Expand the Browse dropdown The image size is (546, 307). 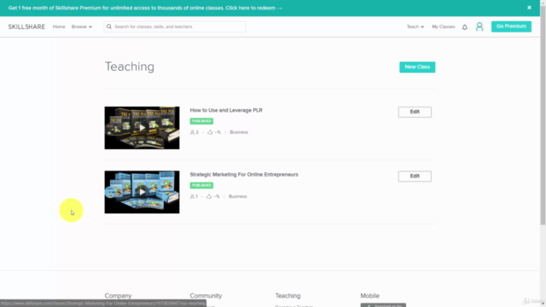click(x=82, y=26)
